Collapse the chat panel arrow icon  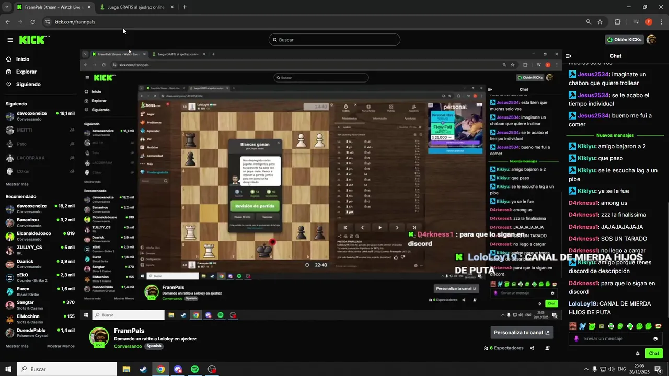point(569,56)
